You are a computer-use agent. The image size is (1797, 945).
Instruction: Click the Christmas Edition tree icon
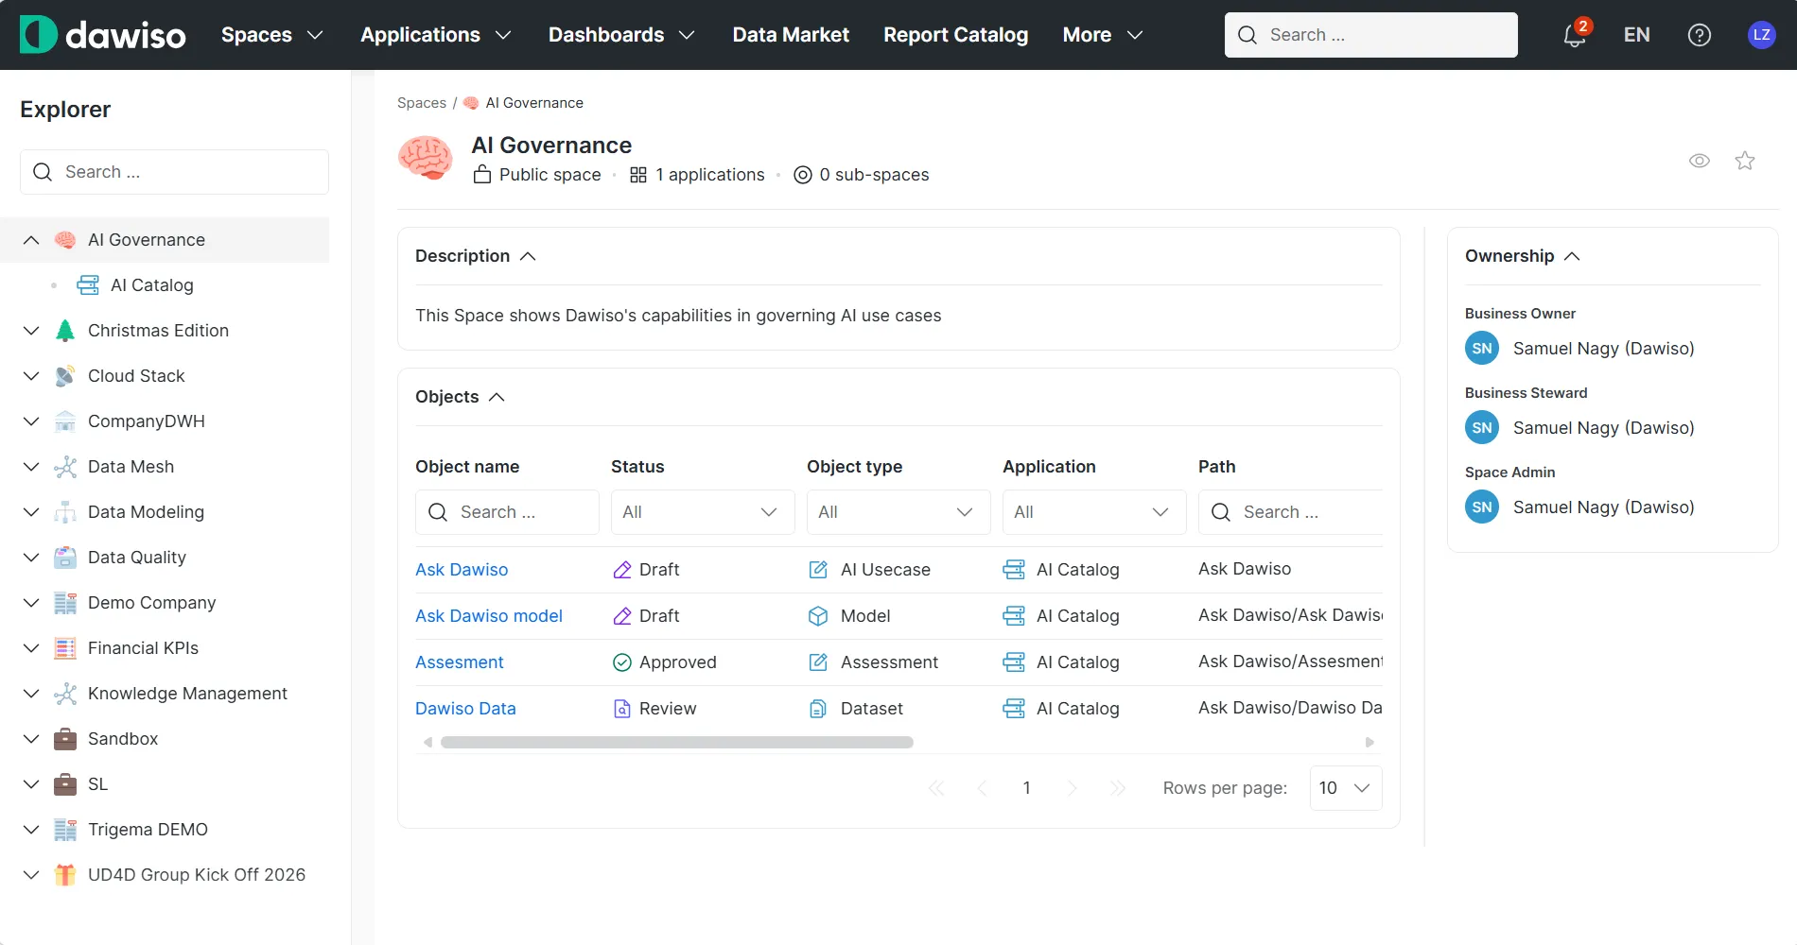65,331
